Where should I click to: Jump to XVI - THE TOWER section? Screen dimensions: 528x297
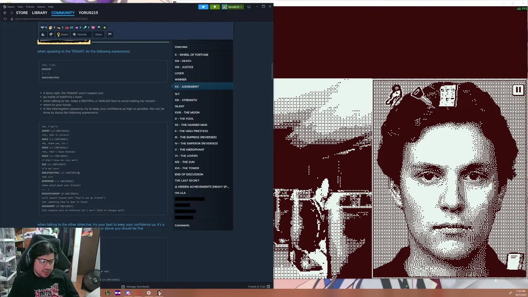click(187, 168)
